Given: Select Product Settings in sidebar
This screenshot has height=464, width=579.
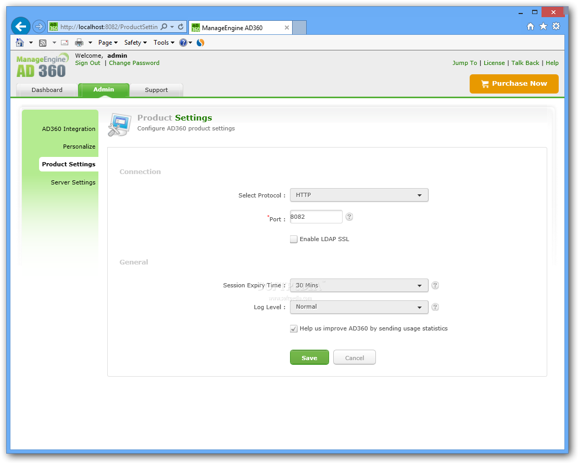Looking at the screenshot, I should [69, 164].
